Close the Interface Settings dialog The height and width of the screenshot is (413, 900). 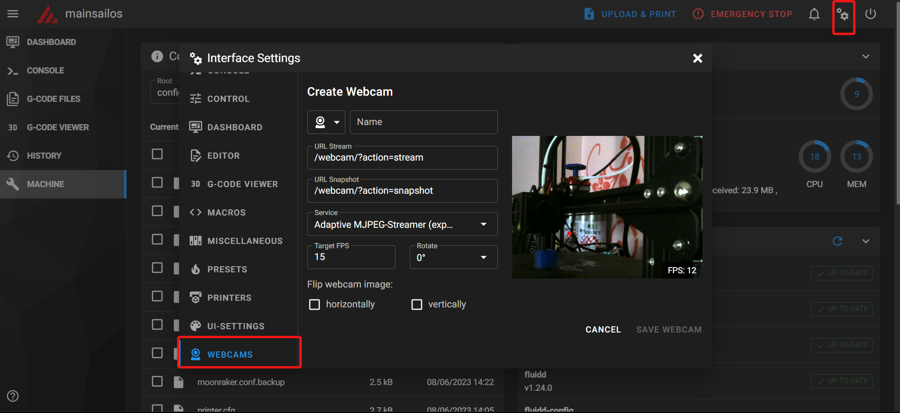click(697, 58)
